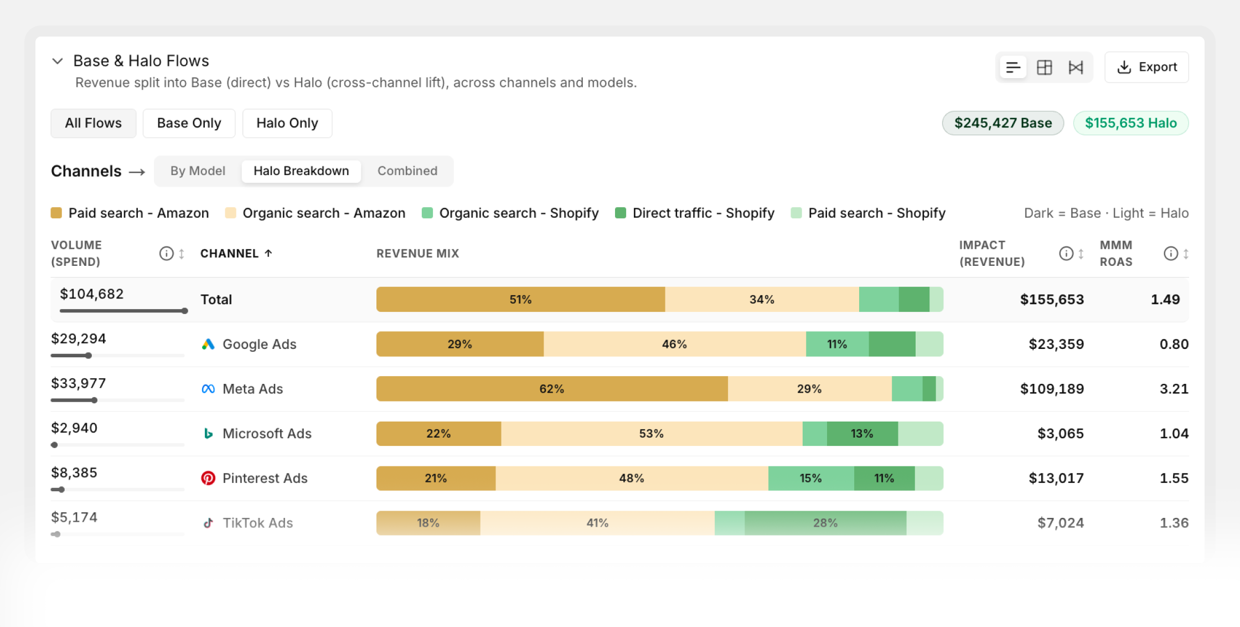Click the $5,174 spend value

click(74, 517)
